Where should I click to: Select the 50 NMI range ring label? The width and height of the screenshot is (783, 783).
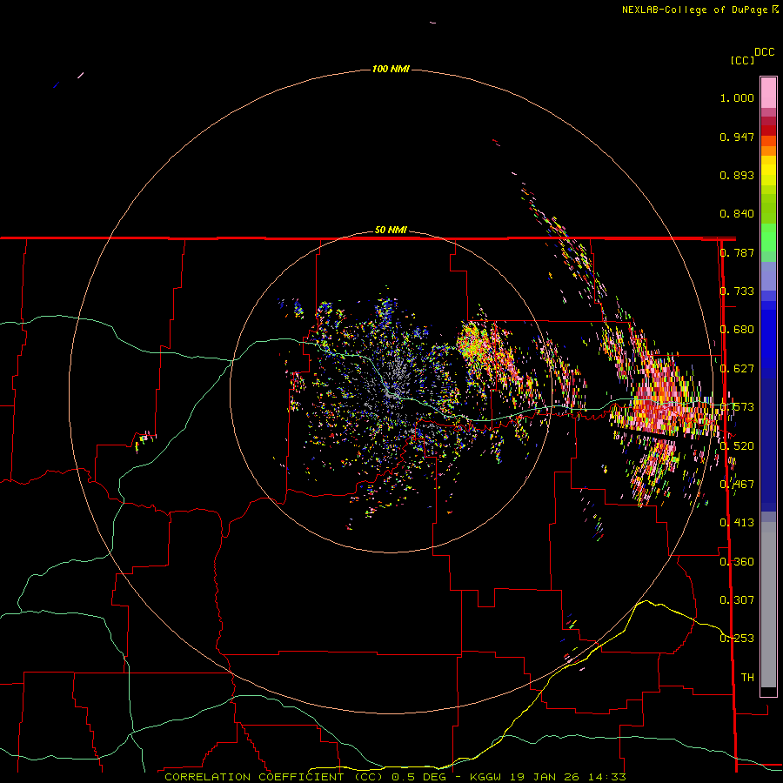click(x=391, y=230)
